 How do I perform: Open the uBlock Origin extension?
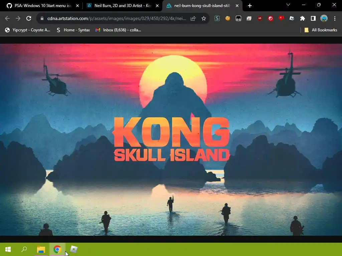pos(260,19)
